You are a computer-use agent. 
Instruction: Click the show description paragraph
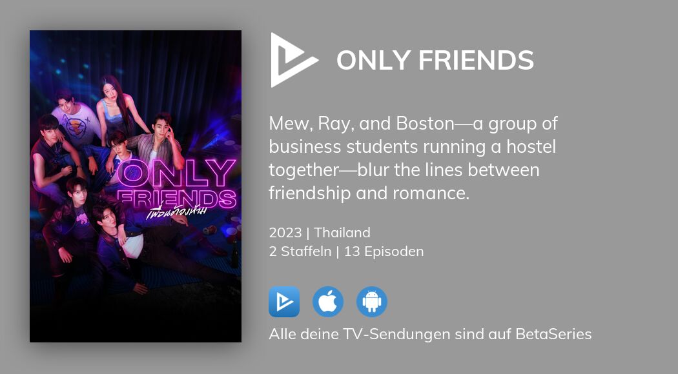413,158
